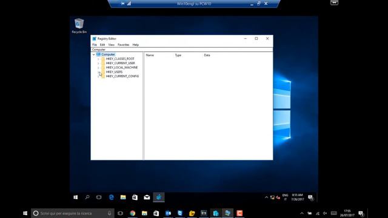The width and height of the screenshot is (388, 218).
Task: Expand the HKEY_CLASSES_ROOT key
Action: point(98,59)
